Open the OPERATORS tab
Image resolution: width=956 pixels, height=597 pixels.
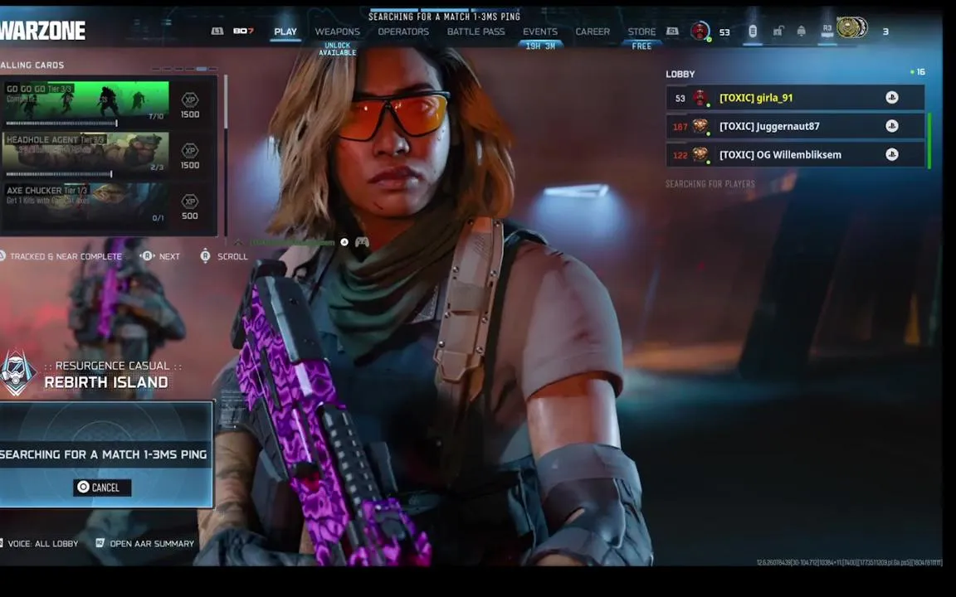click(x=403, y=32)
